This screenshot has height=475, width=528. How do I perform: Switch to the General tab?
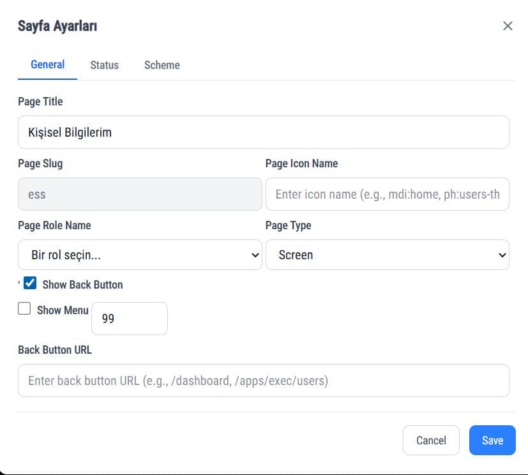[x=48, y=64]
